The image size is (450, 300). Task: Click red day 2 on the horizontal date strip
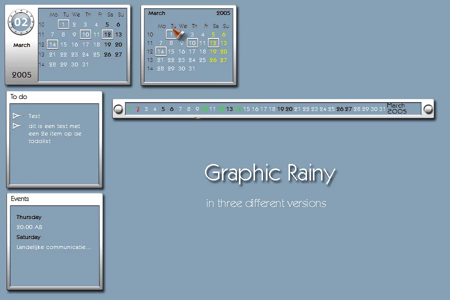[138, 109]
